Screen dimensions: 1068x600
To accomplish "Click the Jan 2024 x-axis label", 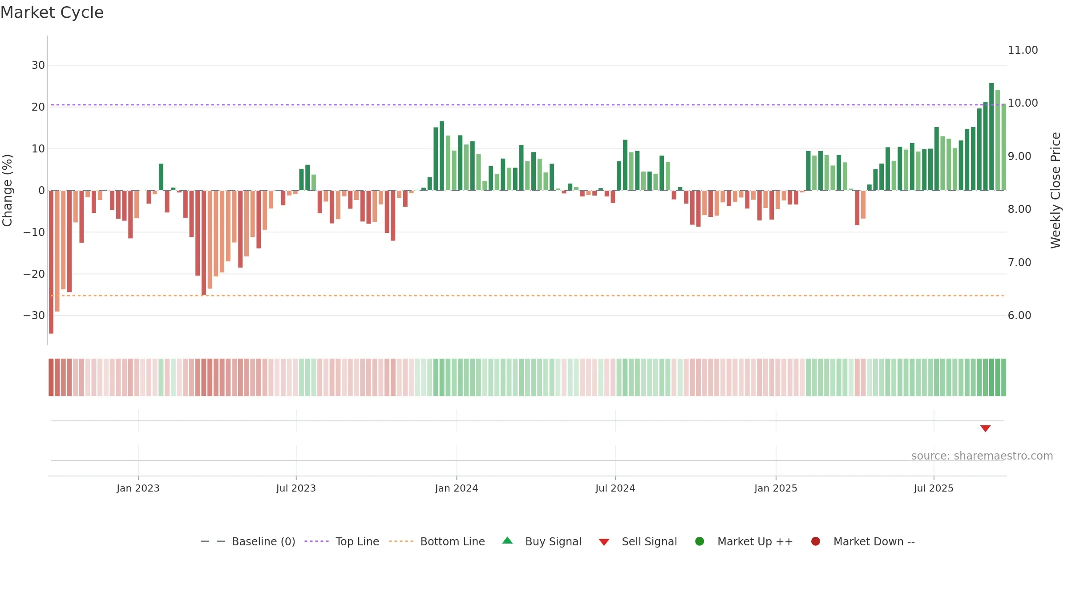I will (x=457, y=488).
